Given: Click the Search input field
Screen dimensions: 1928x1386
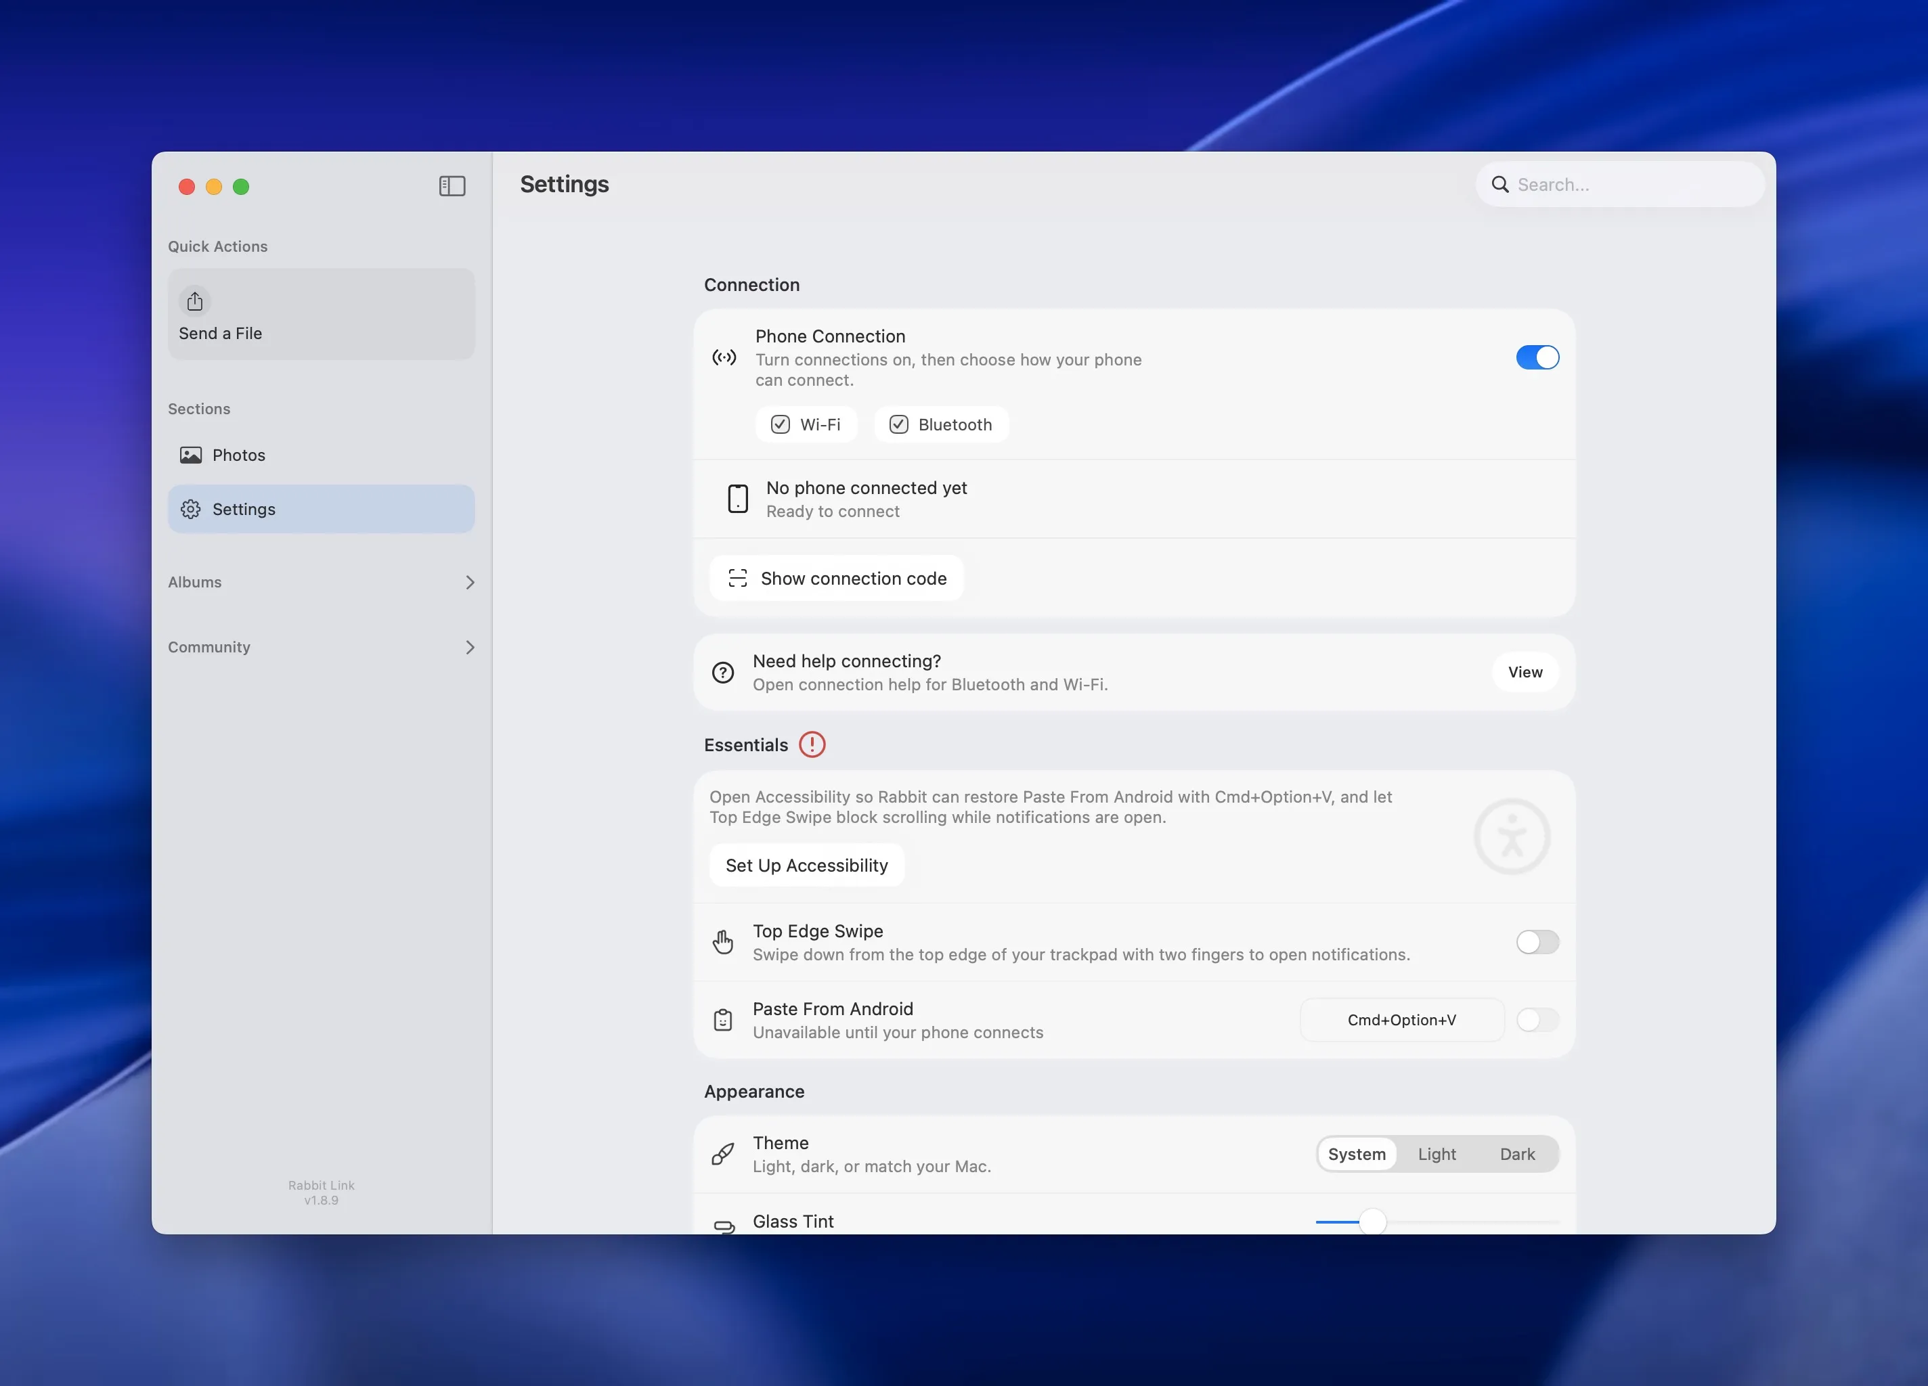Looking at the screenshot, I should 1620,184.
